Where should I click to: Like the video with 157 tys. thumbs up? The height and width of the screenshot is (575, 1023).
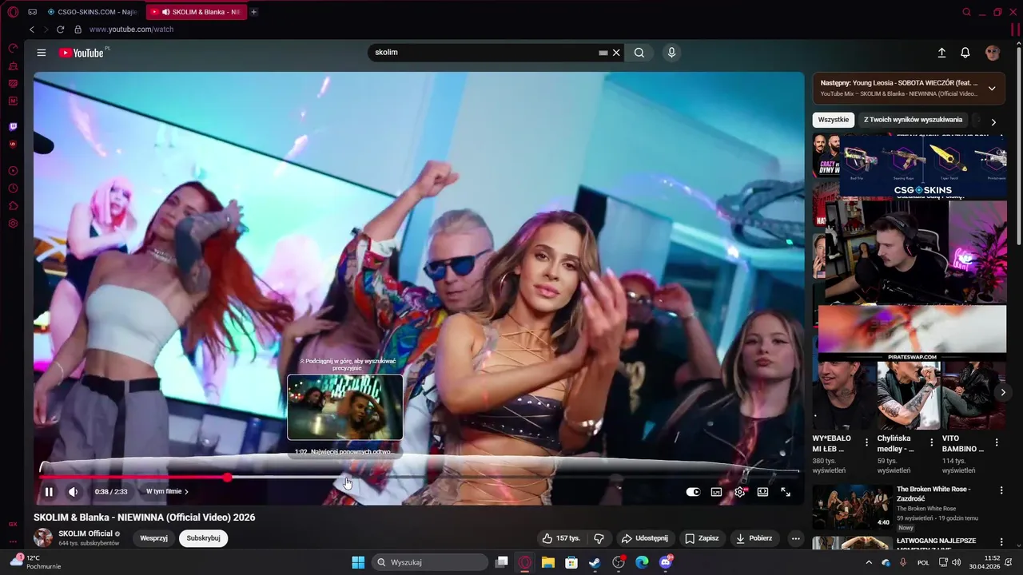click(x=561, y=538)
